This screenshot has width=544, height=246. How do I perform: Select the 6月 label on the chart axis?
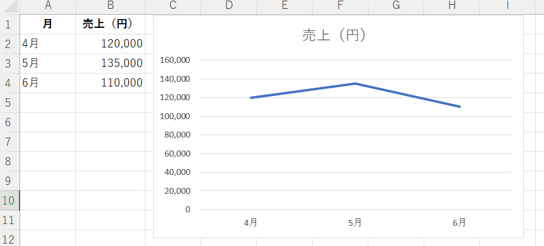(459, 223)
